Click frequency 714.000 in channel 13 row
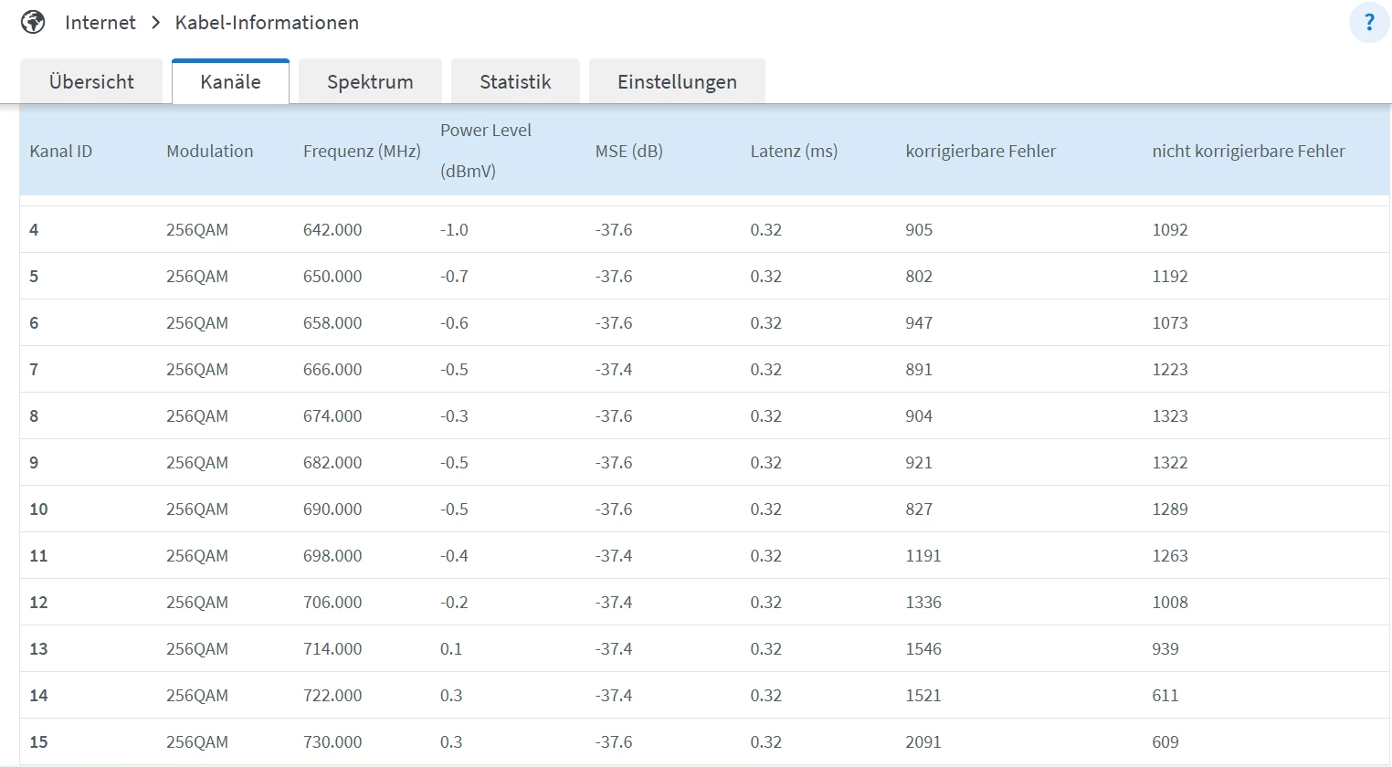The height and width of the screenshot is (767, 1392). click(x=332, y=649)
